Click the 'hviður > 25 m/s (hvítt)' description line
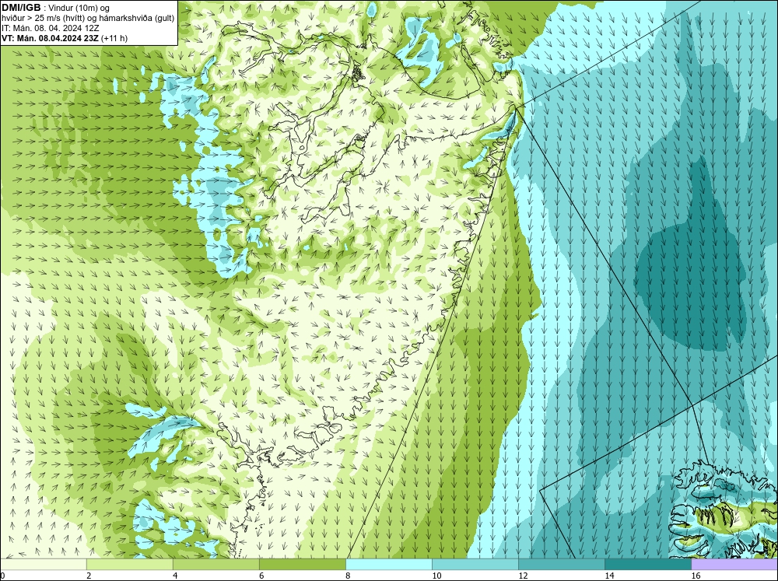The width and height of the screenshot is (778, 581). tap(88, 19)
